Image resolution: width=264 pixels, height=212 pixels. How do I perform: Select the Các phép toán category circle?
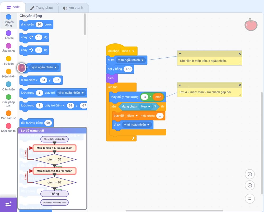click(x=9, y=97)
